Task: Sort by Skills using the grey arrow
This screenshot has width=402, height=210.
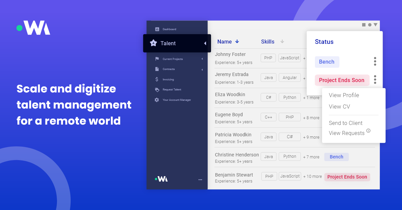Action: [x=282, y=42]
